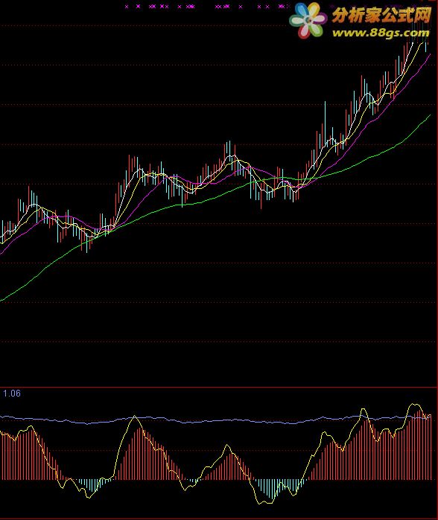Click the isolated magenta x marker left of logo
The width and height of the screenshot is (438, 520).
pos(241,6)
